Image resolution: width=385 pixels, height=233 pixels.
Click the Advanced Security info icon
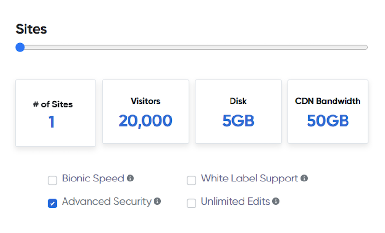(x=157, y=201)
